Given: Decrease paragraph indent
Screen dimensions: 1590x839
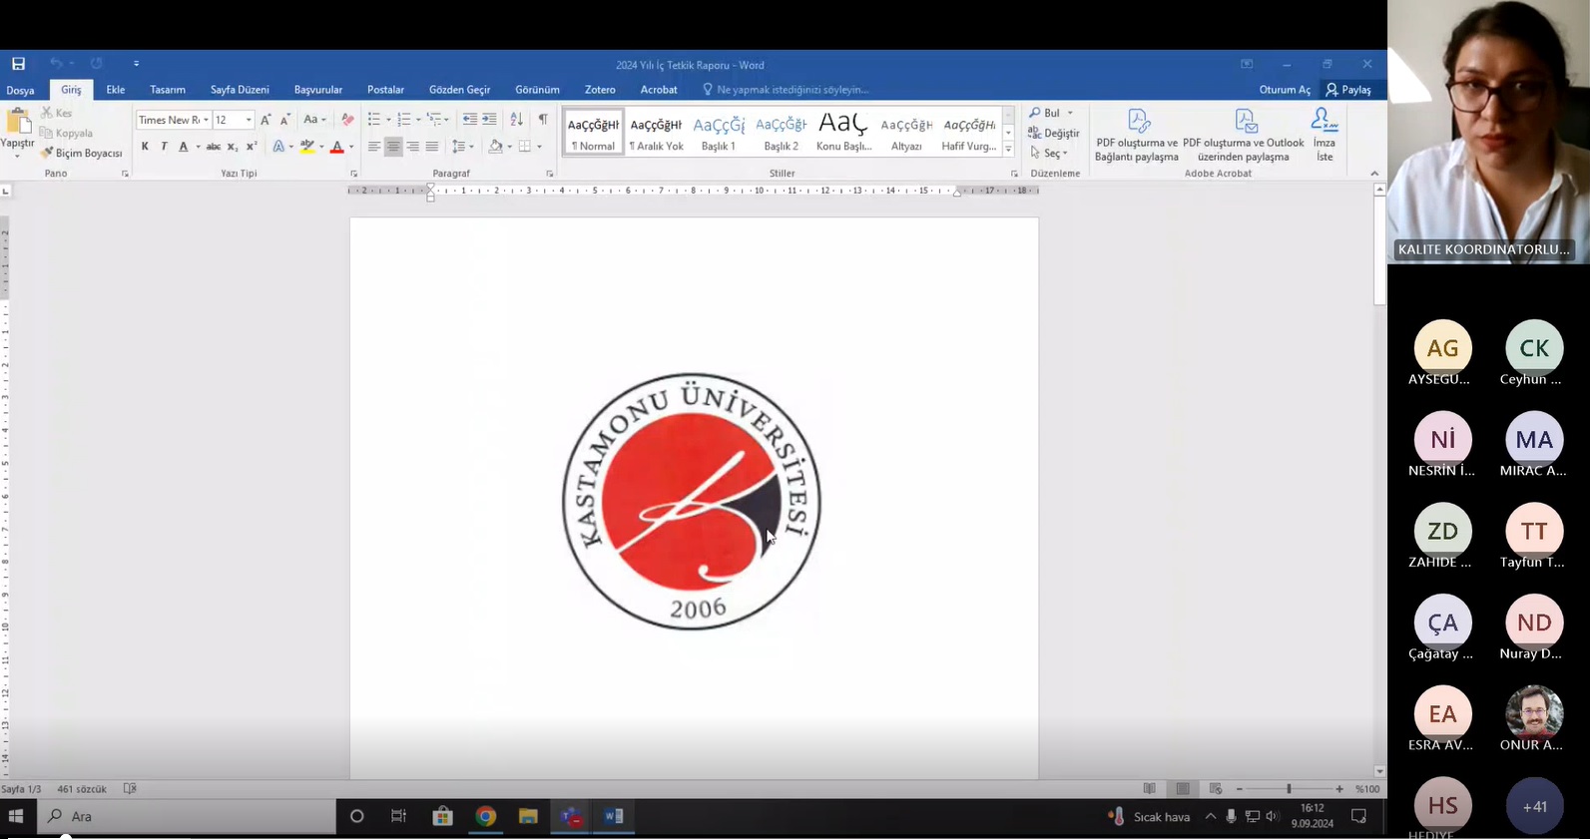Looking at the screenshot, I should [469, 120].
